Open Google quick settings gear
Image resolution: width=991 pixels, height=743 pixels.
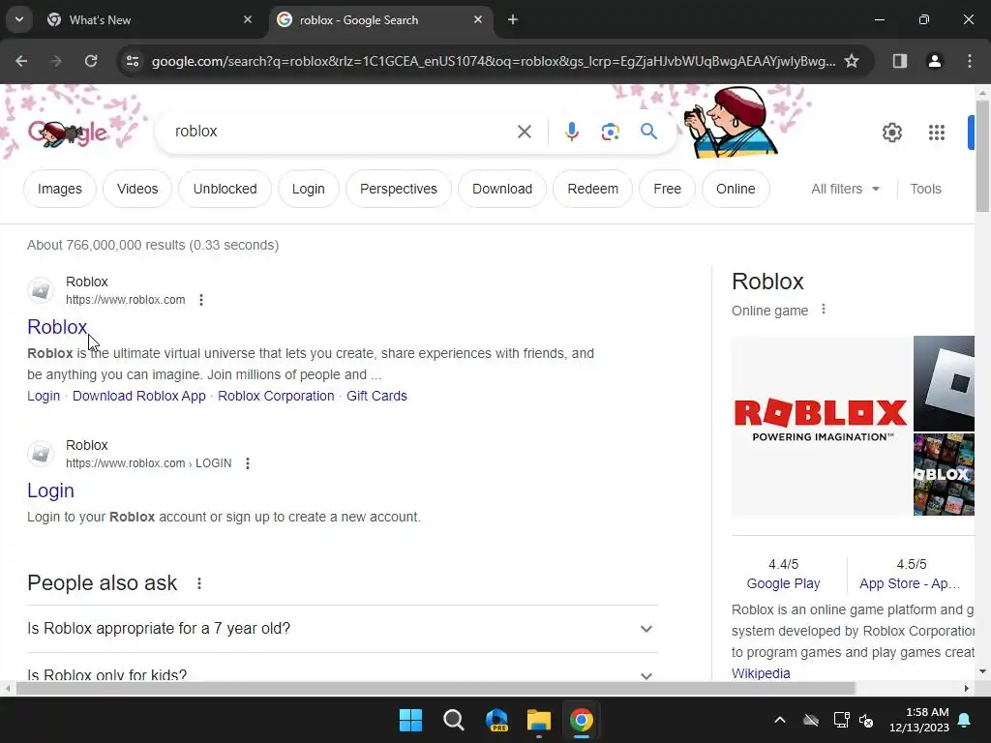point(891,133)
